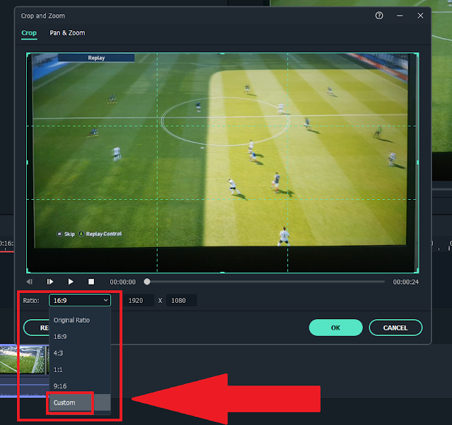Confirm crop with the OK button
The width and height of the screenshot is (452, 425).
335,328
